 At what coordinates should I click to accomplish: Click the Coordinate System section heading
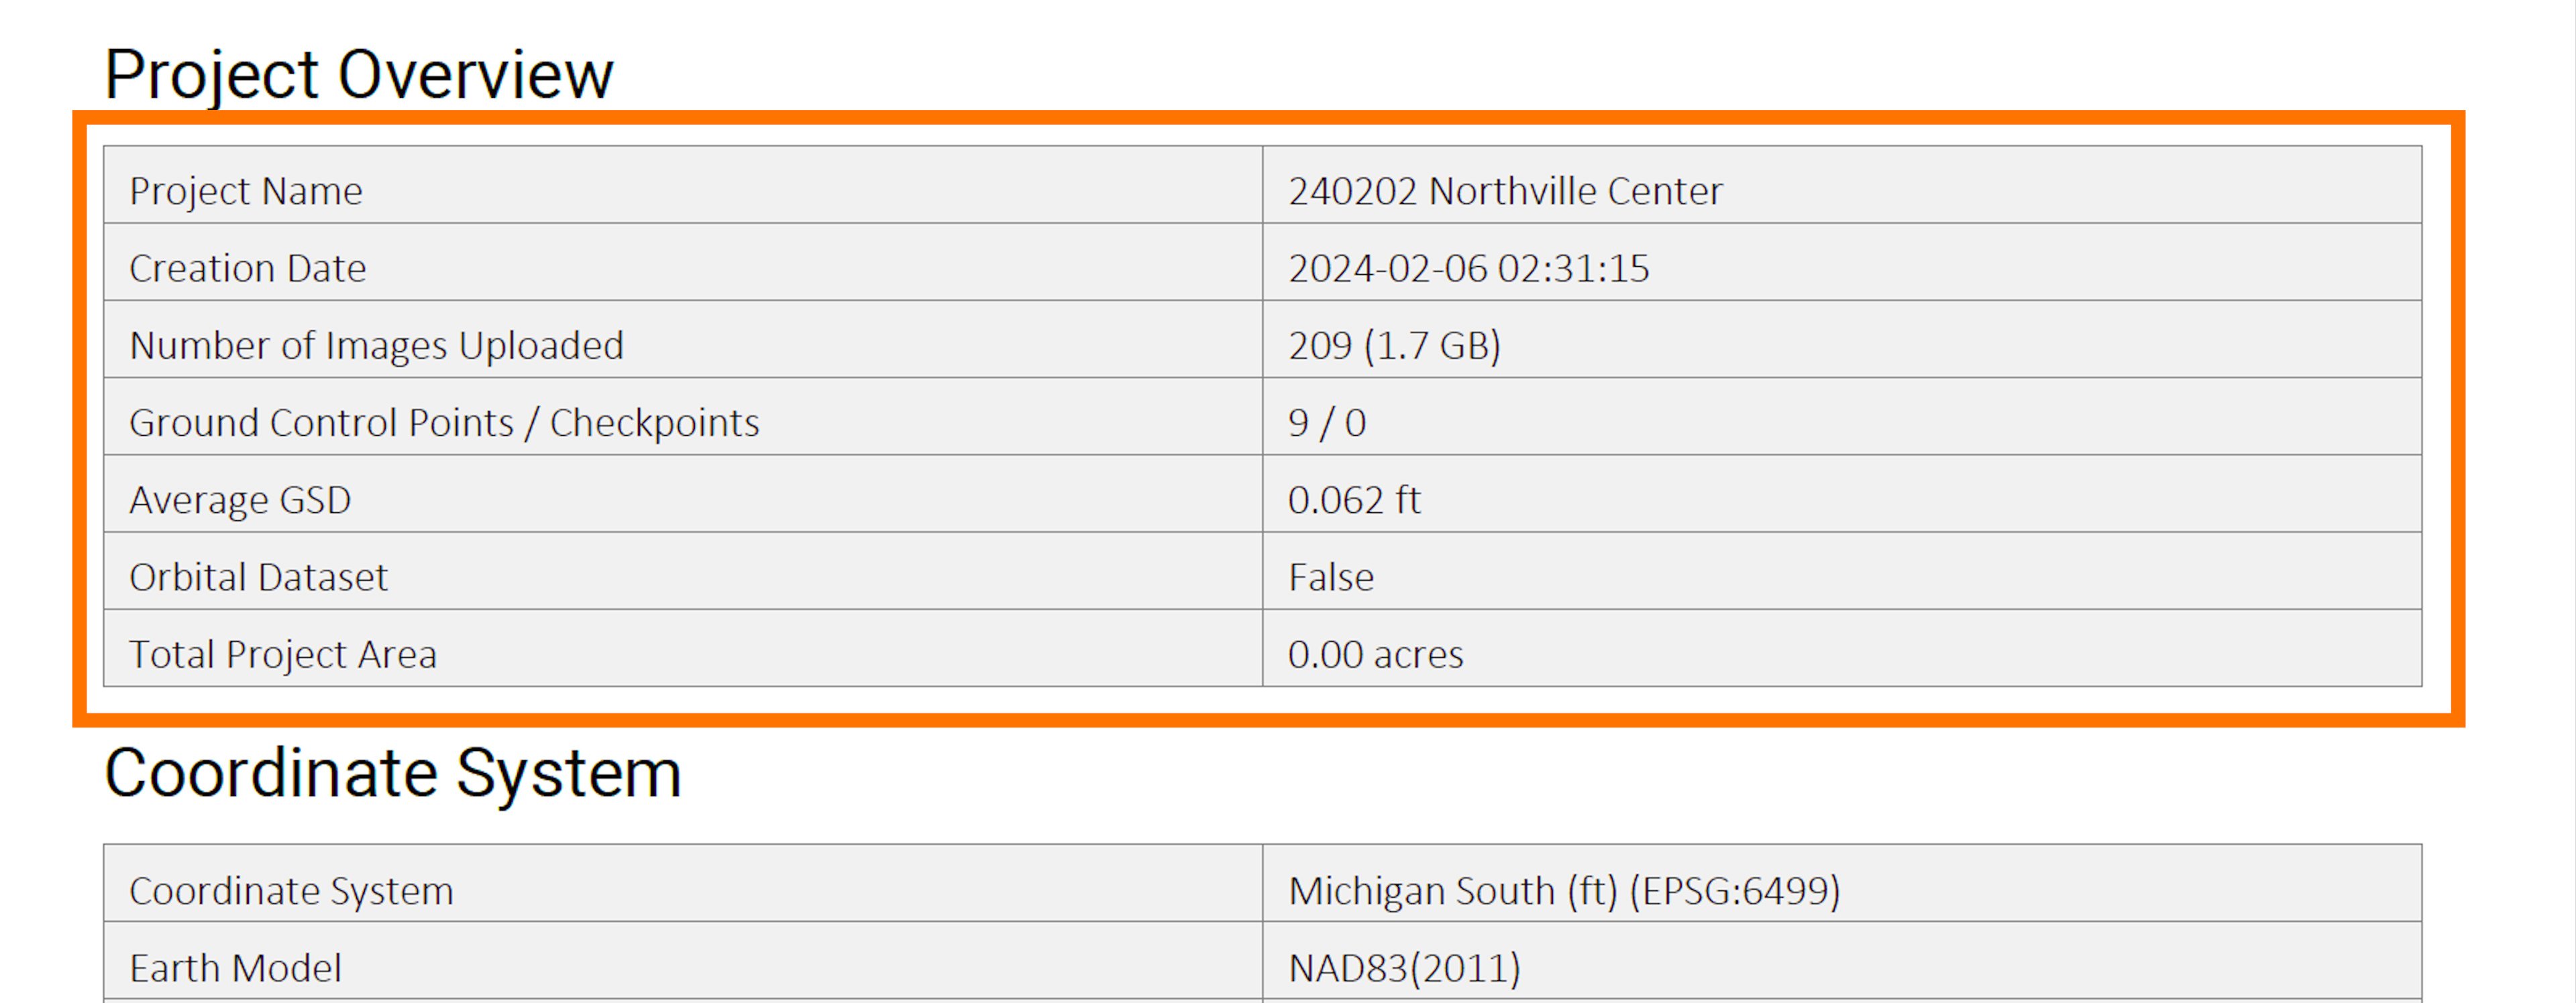point(392,773)
